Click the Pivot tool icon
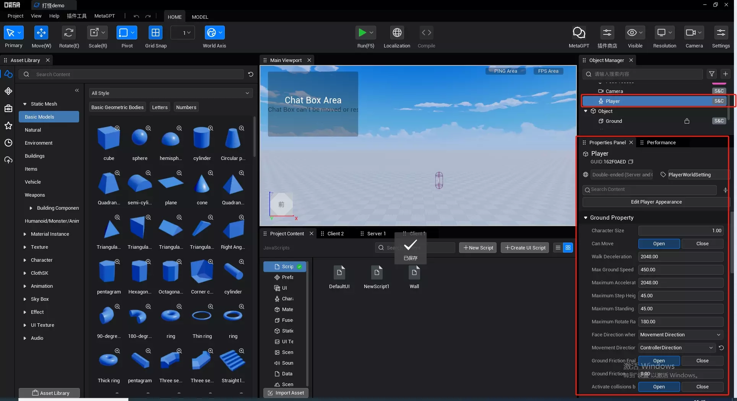Viewport: 737px width, 401px height. [x=127, y=33]
